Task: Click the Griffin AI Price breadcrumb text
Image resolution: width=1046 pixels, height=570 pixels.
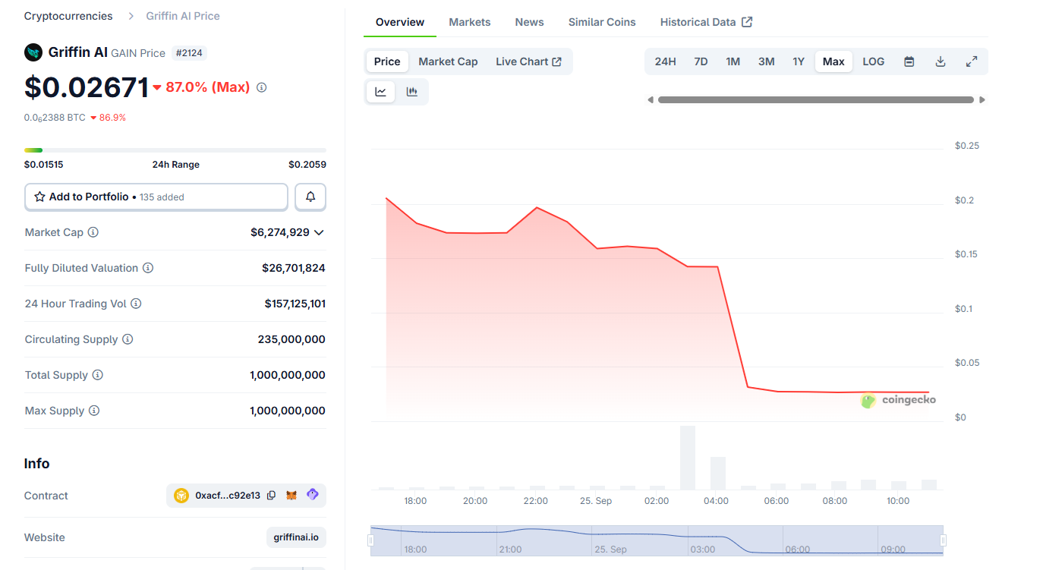Action: point(183,16)
